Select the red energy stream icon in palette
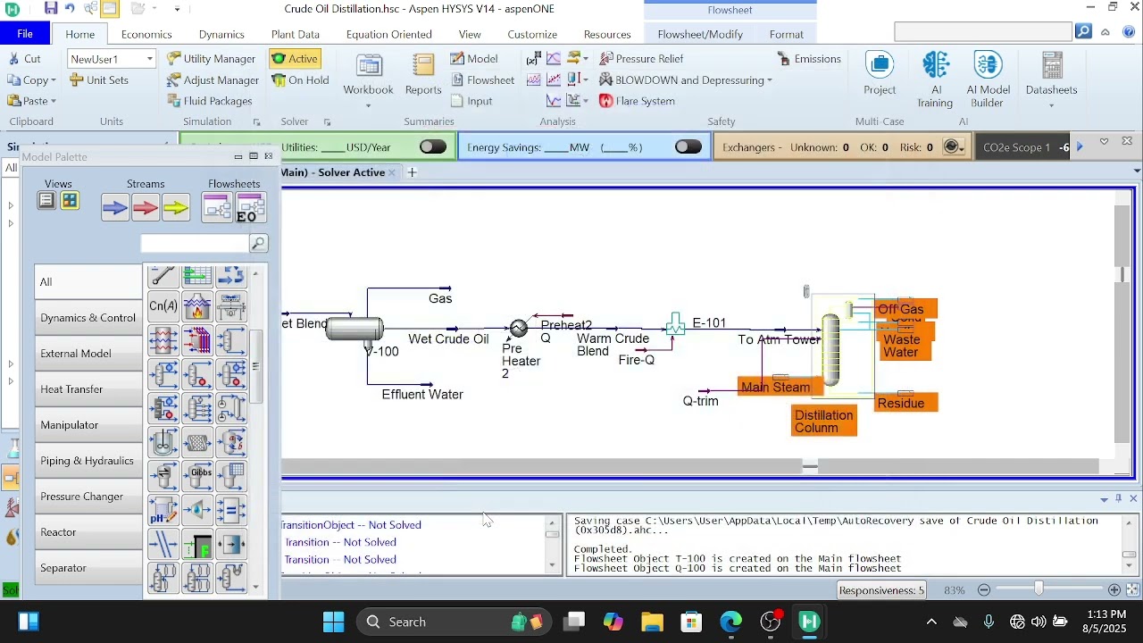 pyautogui.click(x=146, y=208)
